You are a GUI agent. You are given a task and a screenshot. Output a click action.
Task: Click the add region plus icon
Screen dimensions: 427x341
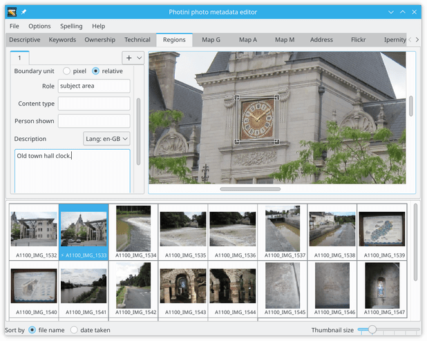(129, 58)
